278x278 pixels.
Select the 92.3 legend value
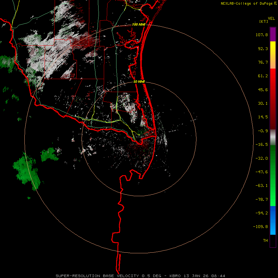[x=263, y=48]
